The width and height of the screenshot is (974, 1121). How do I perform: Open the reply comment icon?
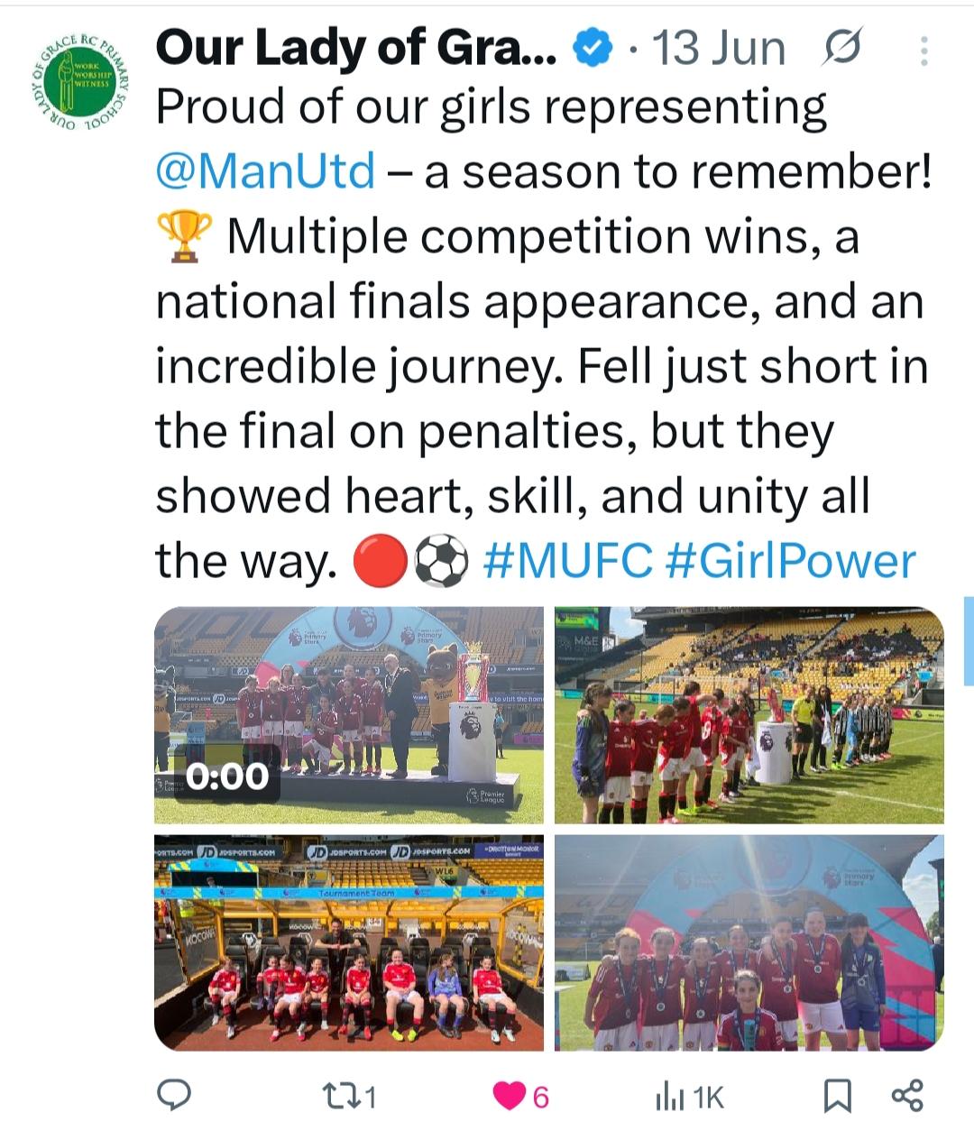coord(173,1095)
